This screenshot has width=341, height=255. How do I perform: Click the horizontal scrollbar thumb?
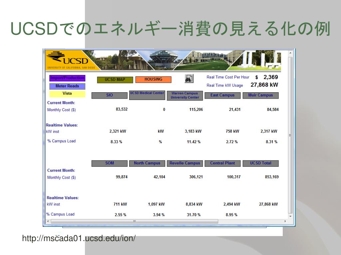135,221
